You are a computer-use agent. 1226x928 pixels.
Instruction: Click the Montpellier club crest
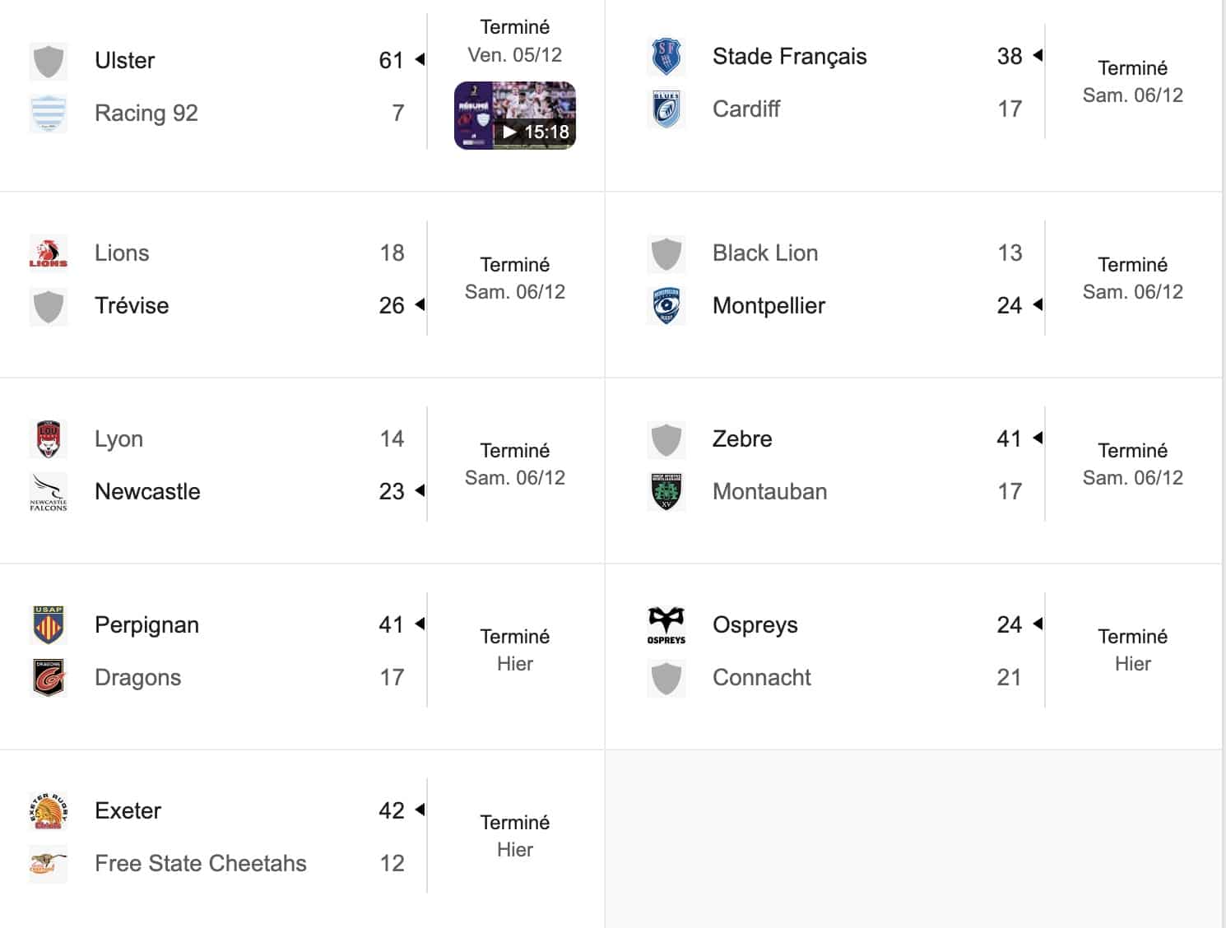click(x=666, y=305)
